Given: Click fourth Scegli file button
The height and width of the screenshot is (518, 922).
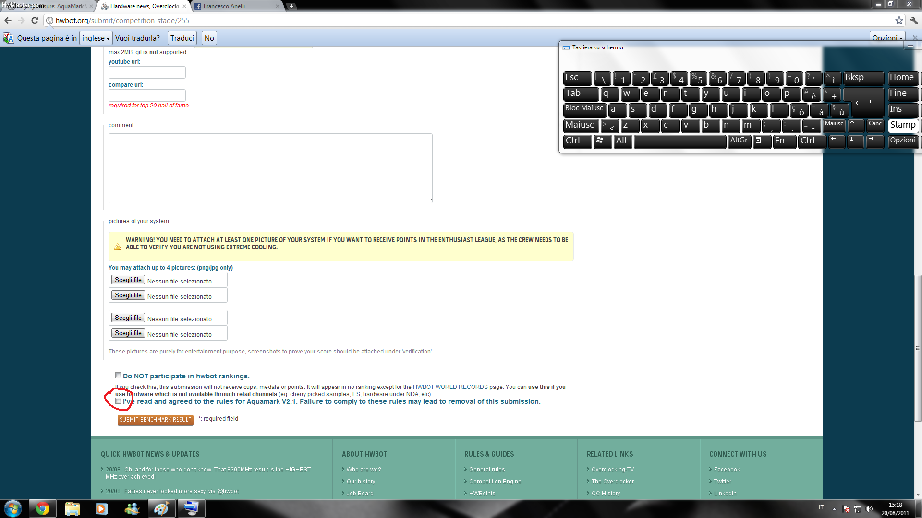Looking at the screenshot, I should coord(128,333).
